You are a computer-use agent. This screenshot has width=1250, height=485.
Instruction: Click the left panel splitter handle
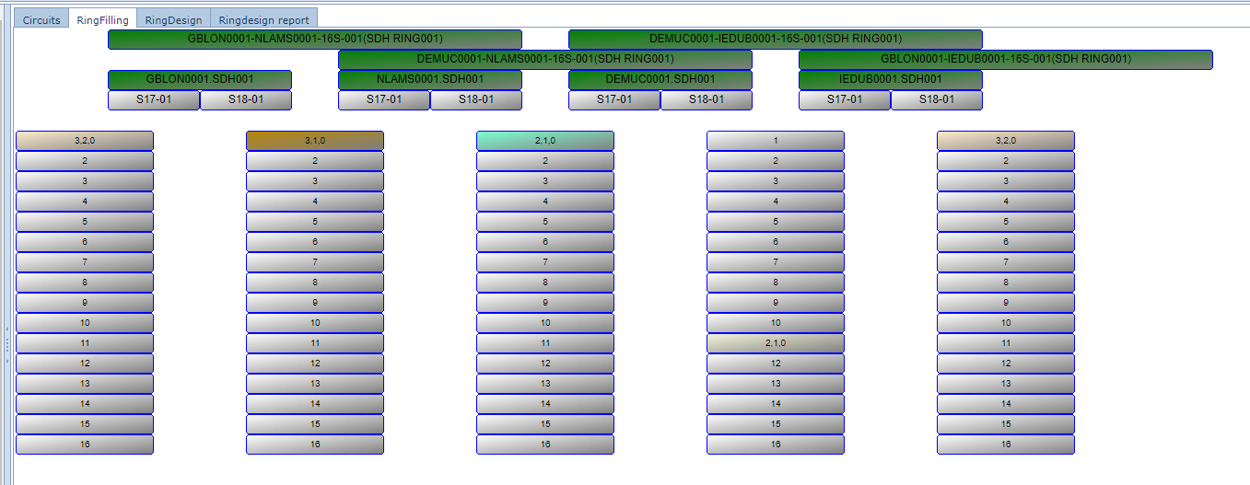pos(6,344)
